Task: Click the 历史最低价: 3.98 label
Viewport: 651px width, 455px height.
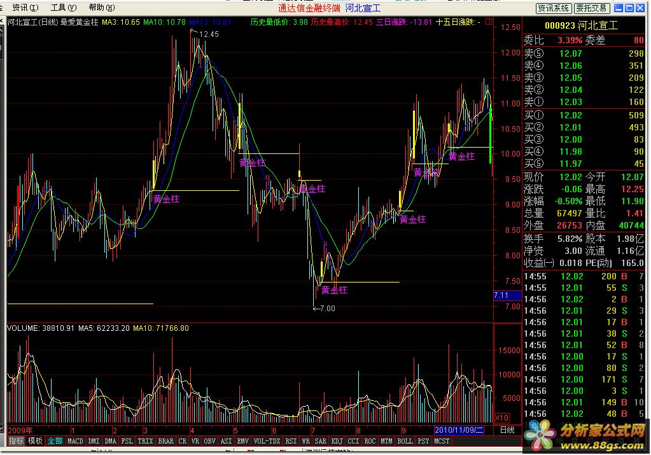Action: coord(279,22)
